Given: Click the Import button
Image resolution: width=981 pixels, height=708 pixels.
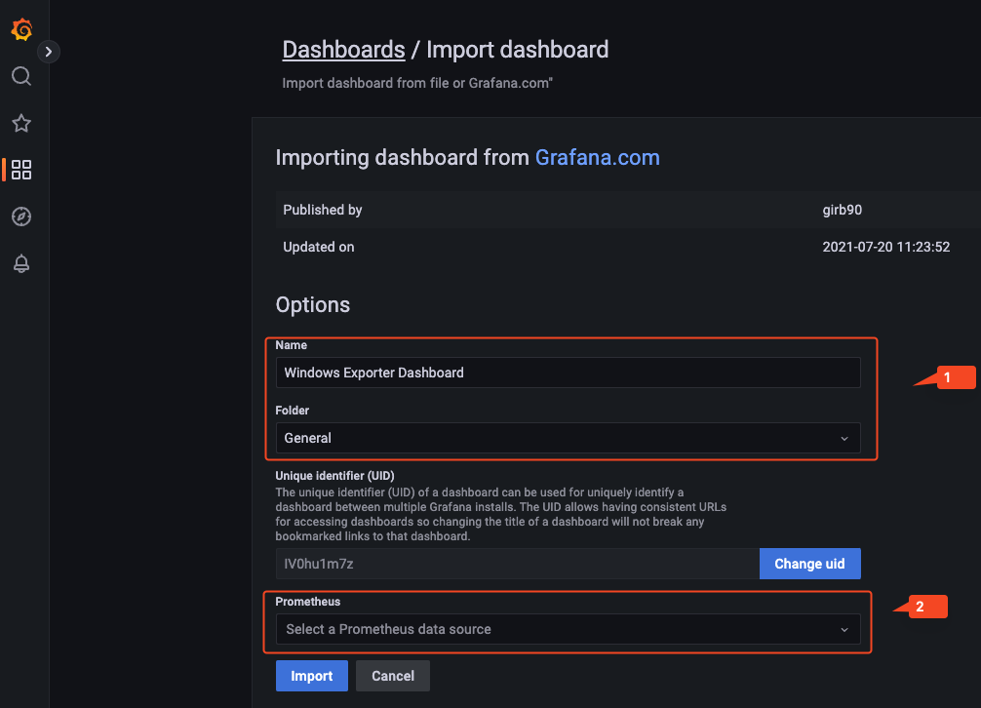Looking at the screenshot, I should pos(312,676).
